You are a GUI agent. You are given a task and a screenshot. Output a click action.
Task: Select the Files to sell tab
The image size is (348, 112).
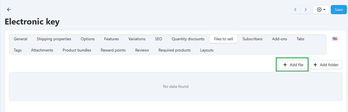(223, 39)
